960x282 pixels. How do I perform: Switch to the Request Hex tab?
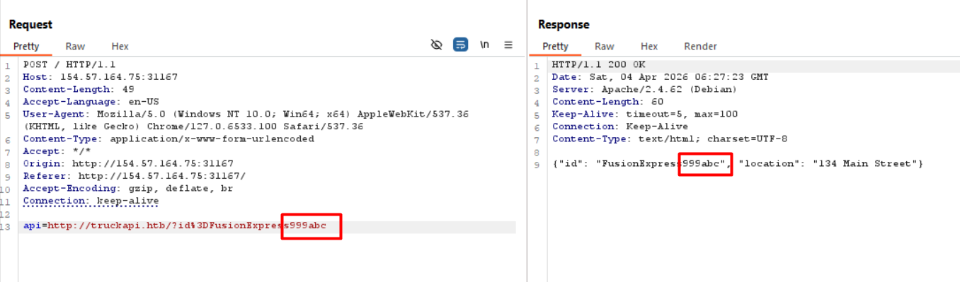click(x=120, y=46)
